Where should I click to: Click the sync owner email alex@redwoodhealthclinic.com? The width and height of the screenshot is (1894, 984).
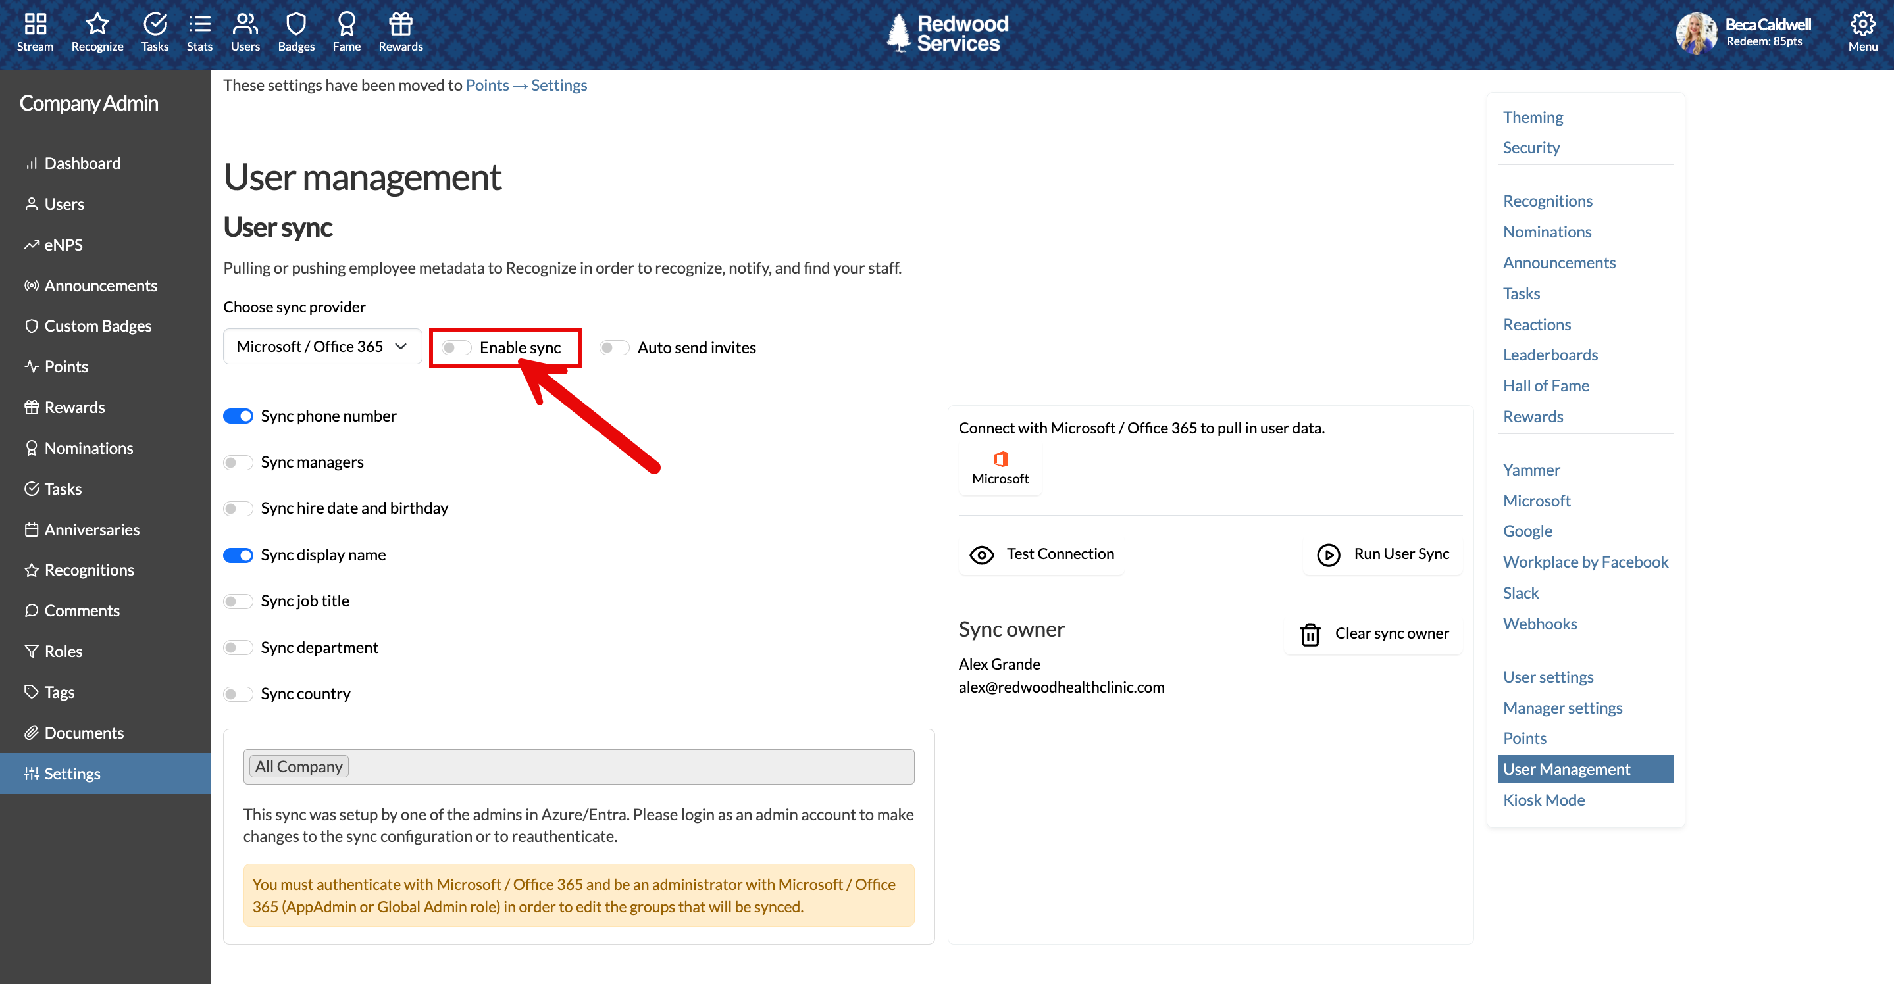1061,687
